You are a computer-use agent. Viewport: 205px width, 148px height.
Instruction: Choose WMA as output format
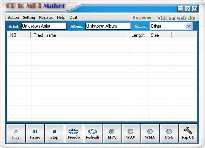(x=150, y=131)
